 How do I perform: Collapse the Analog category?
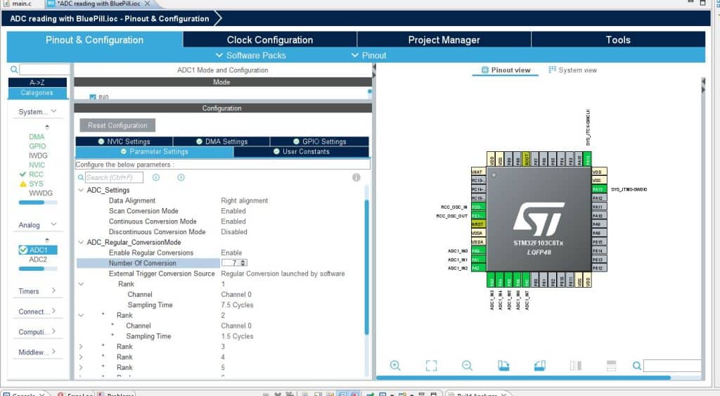click(x=53, y=224)
